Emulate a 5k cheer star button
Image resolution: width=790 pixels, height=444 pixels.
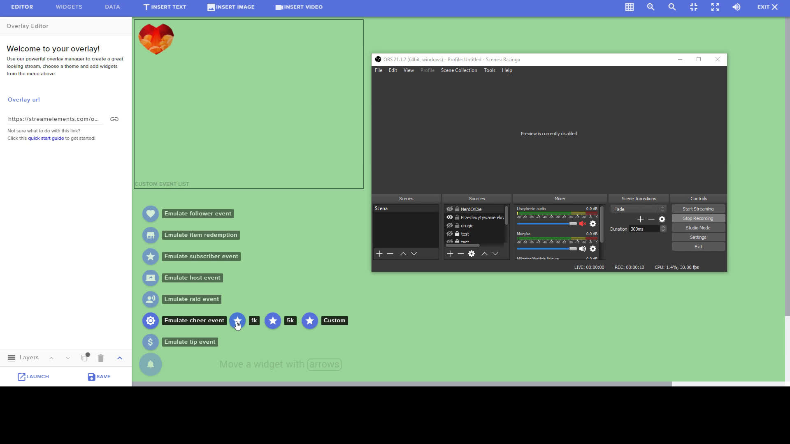coord(273,321)
